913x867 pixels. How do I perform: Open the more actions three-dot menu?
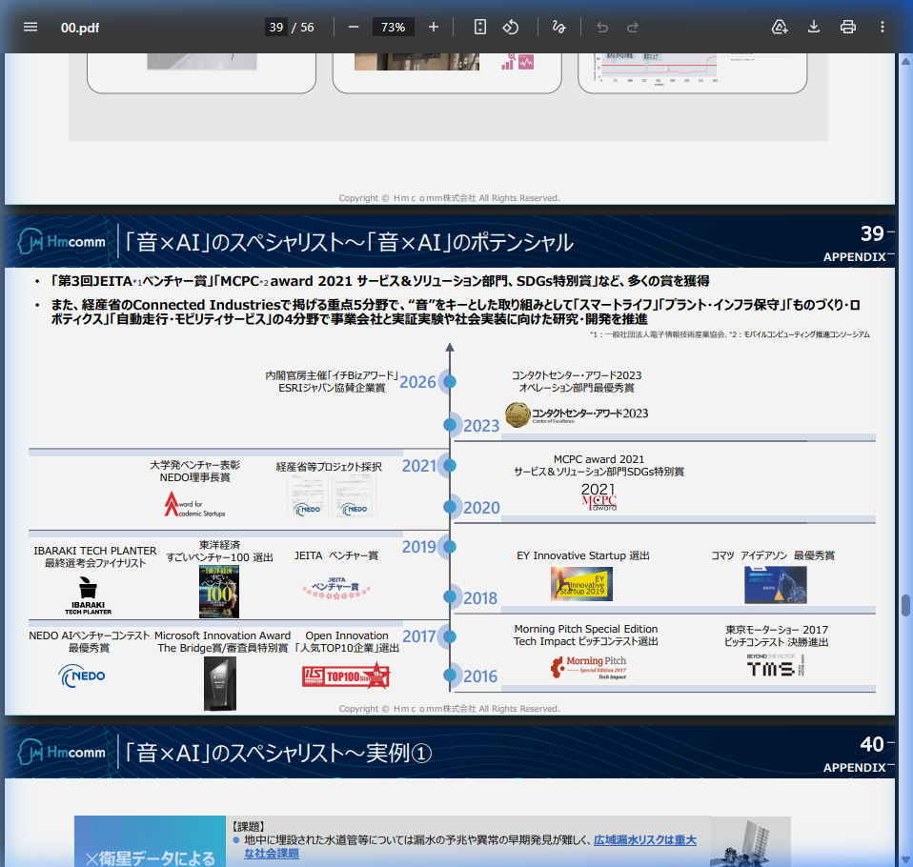coord(883,27)
